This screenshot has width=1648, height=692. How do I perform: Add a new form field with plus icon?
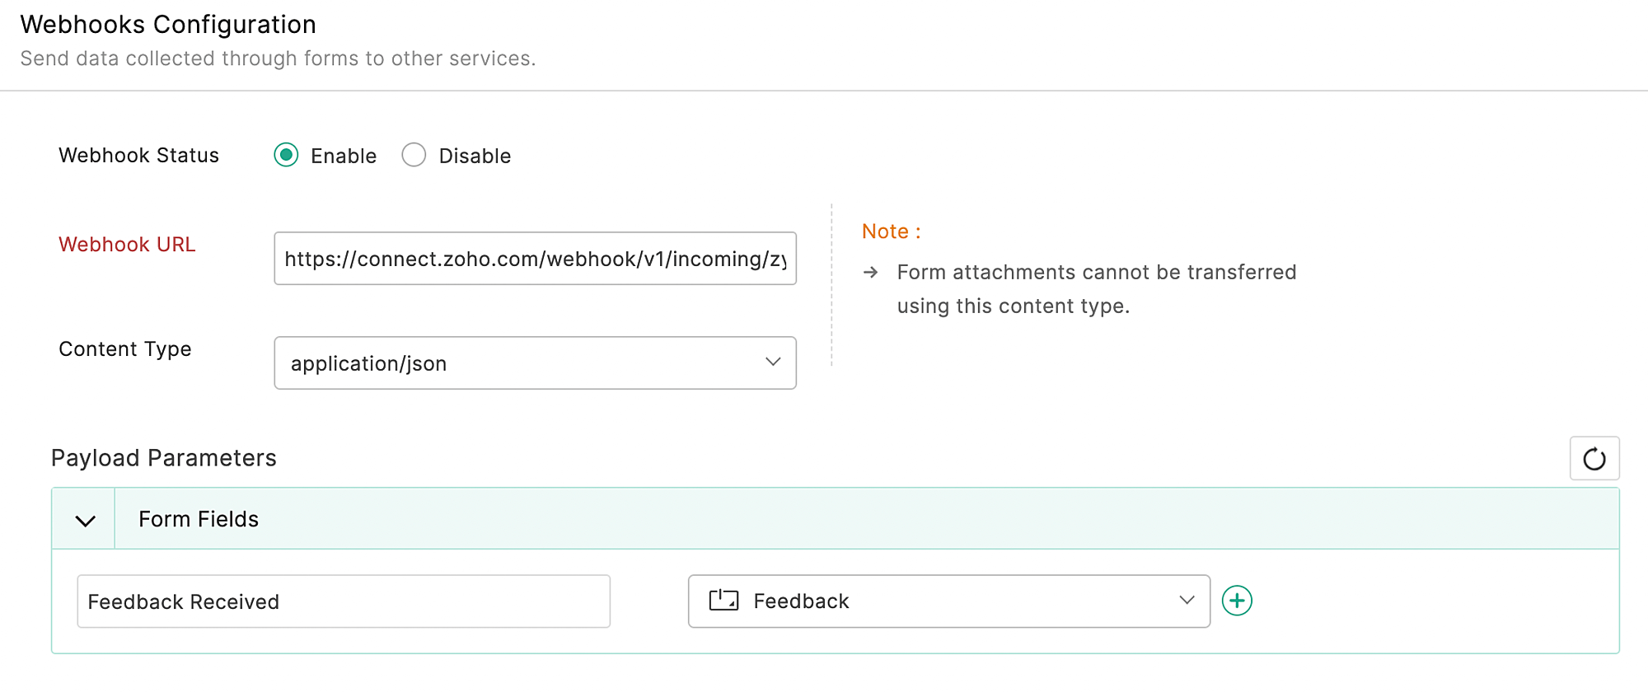tap(1237, 601)
